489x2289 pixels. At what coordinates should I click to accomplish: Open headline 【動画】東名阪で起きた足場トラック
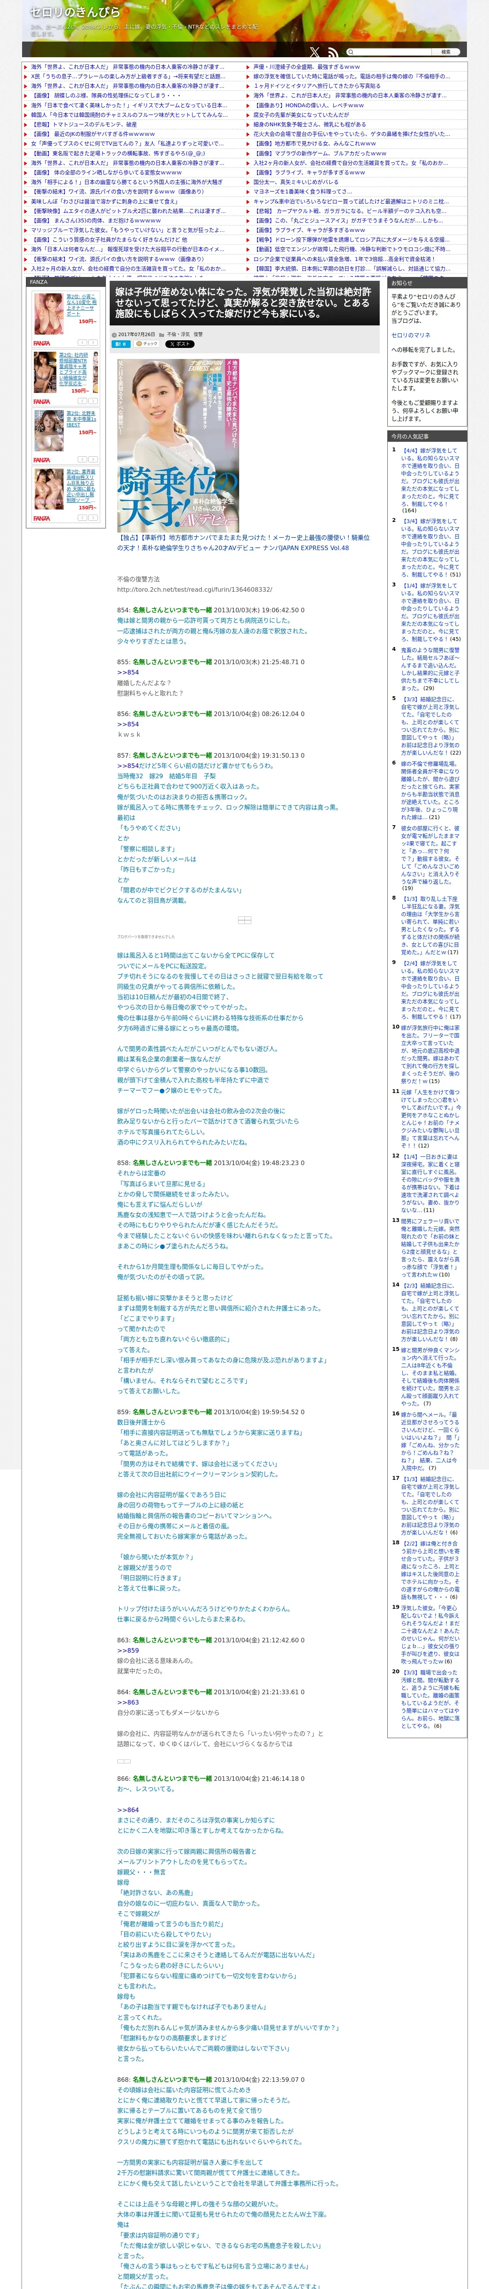(118, 153)
